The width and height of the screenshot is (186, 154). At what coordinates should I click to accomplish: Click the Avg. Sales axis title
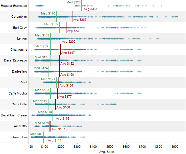[107, 152]
